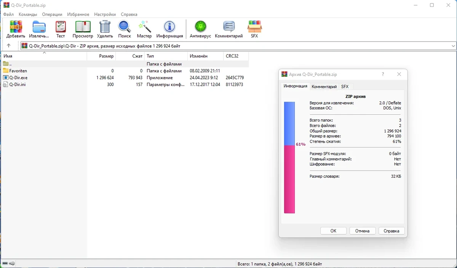This screenshot has height=268, width=457.
Task: Click the WinRAR title bar icon
Action: pyautogui.click(x=6, y=5)
